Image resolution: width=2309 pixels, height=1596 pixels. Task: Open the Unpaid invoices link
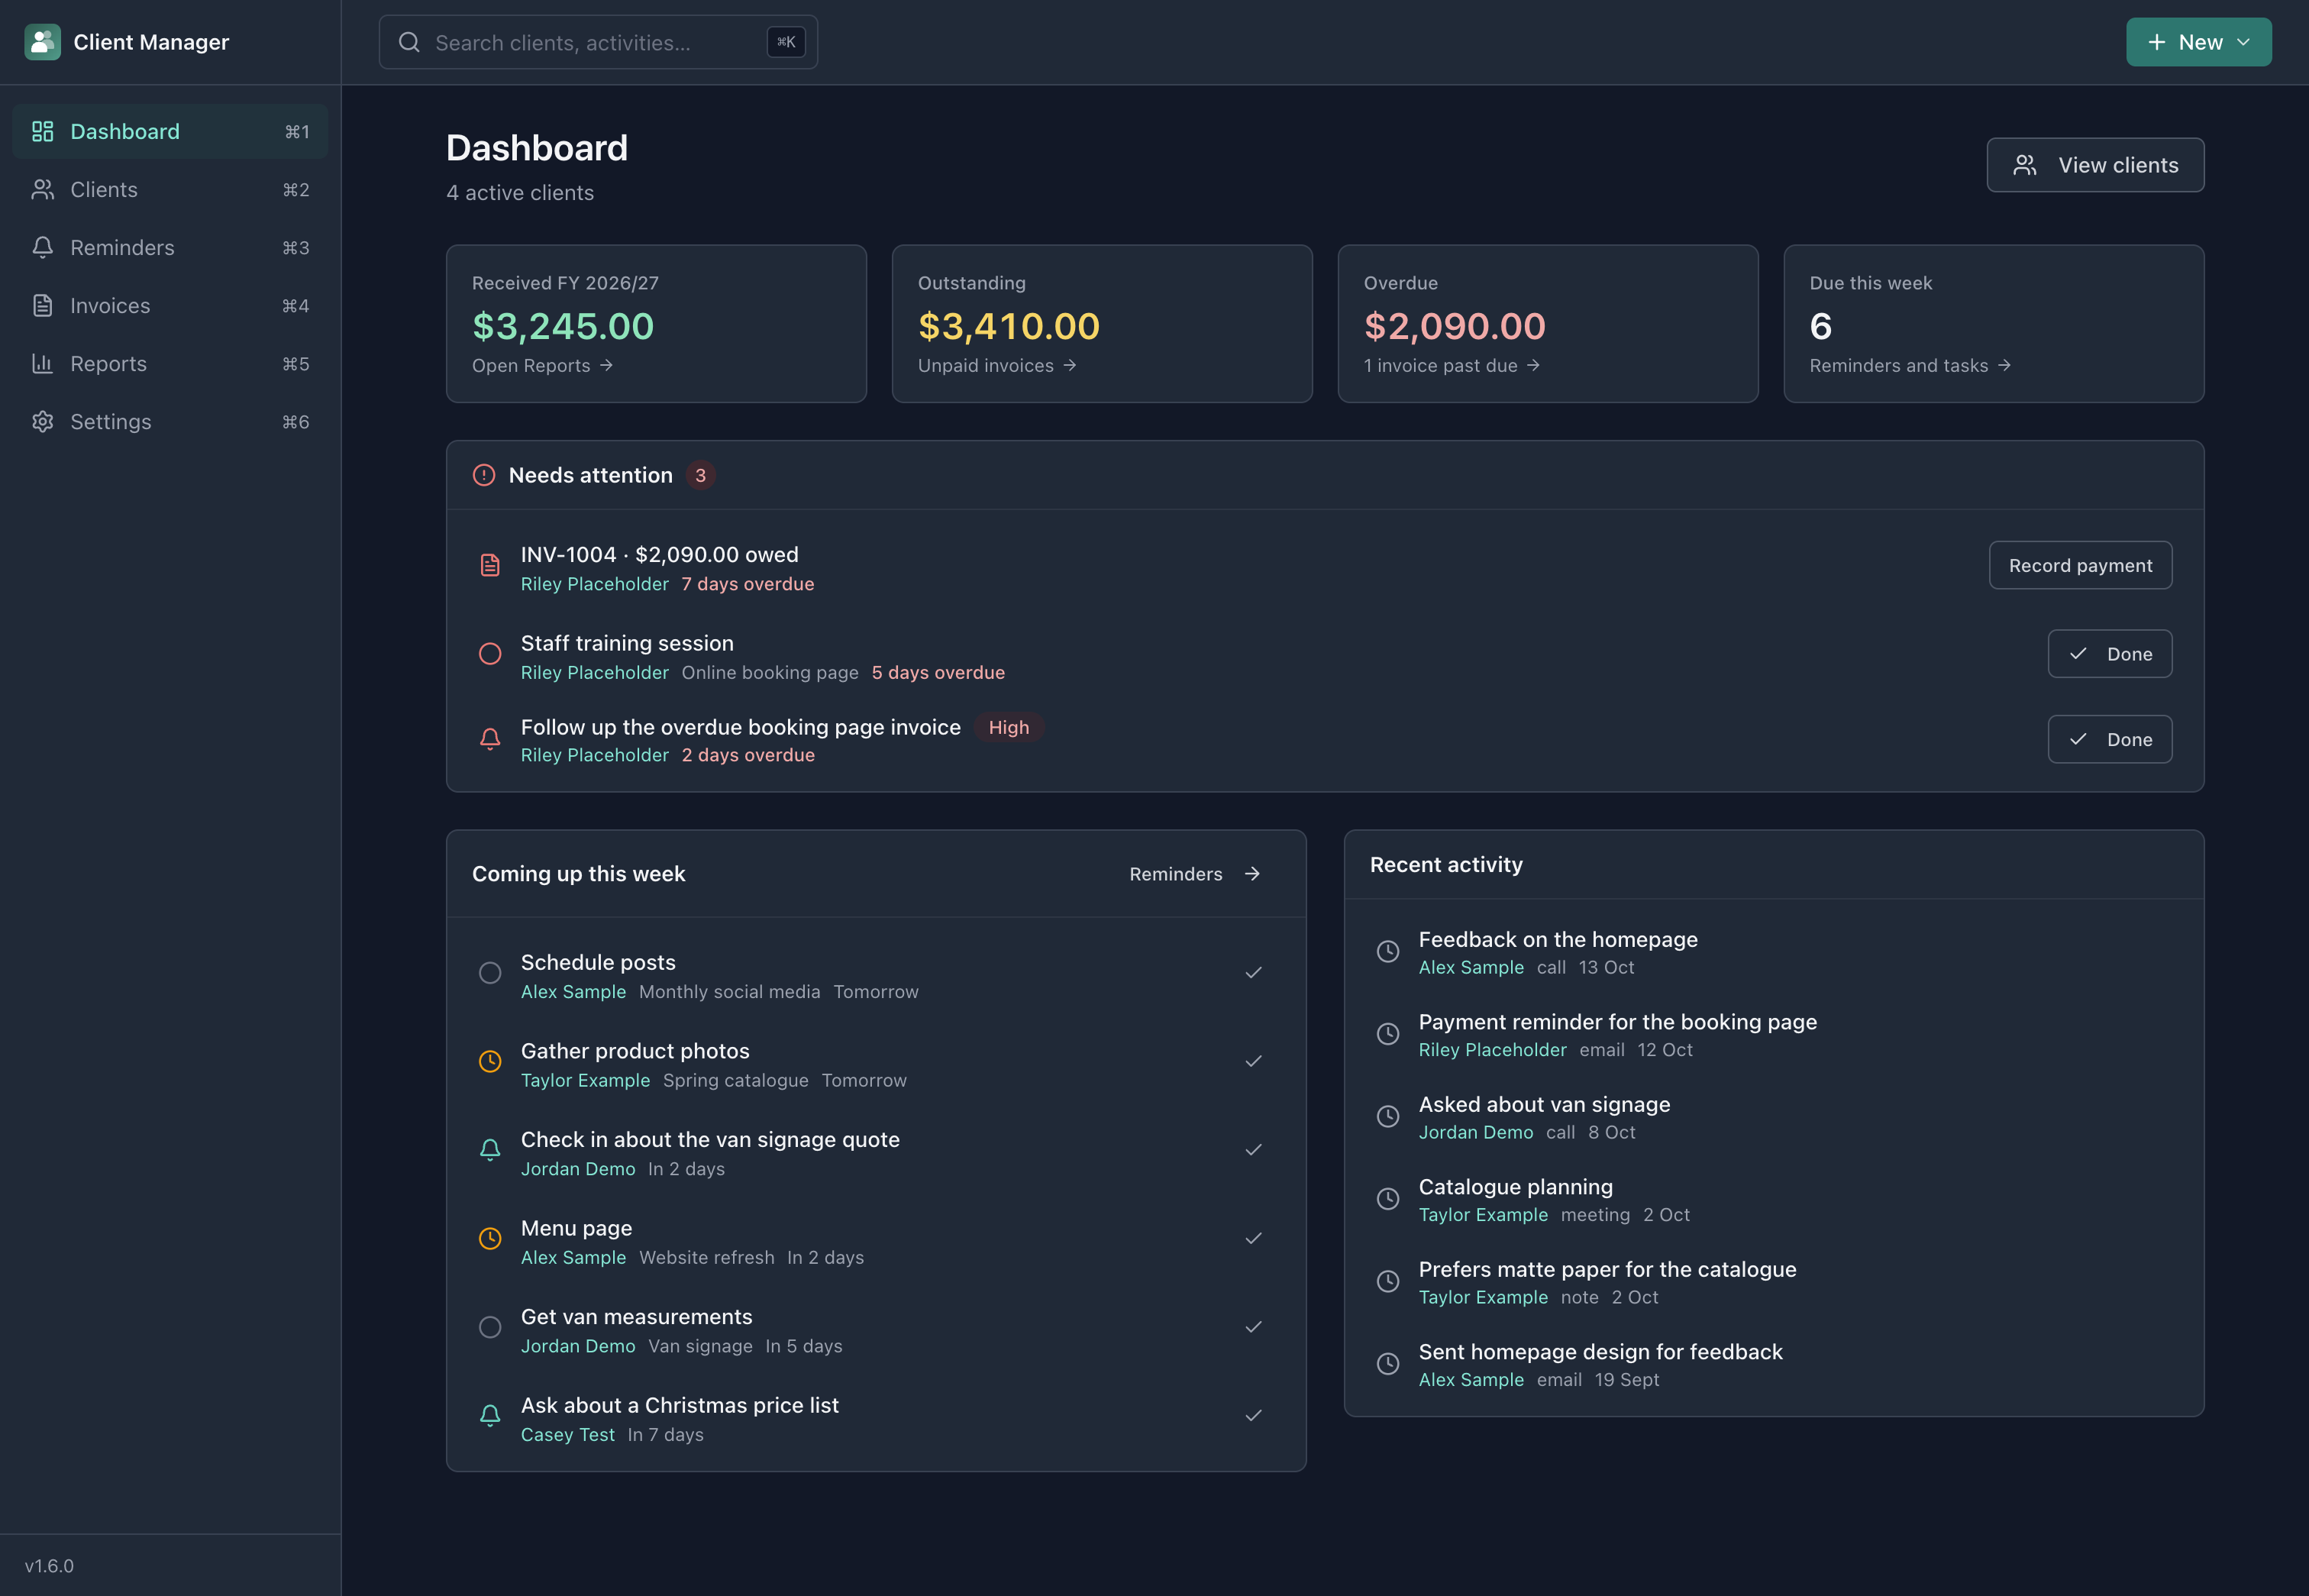pyautogui.click(x=997, y=366)
